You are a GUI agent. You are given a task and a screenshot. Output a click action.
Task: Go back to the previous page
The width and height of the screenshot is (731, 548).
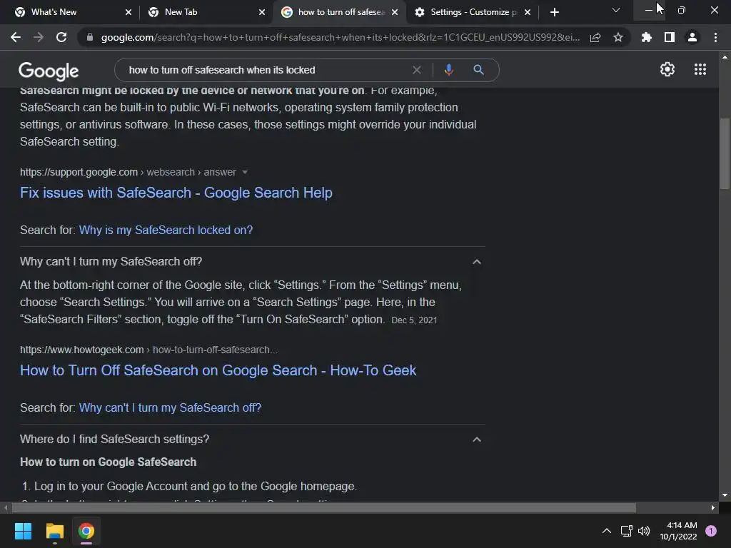[x=16, y=37]
